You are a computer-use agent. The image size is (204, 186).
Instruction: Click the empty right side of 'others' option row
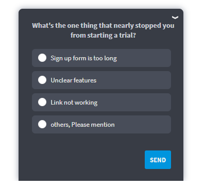pyautogui.click(x=143, y=124)
